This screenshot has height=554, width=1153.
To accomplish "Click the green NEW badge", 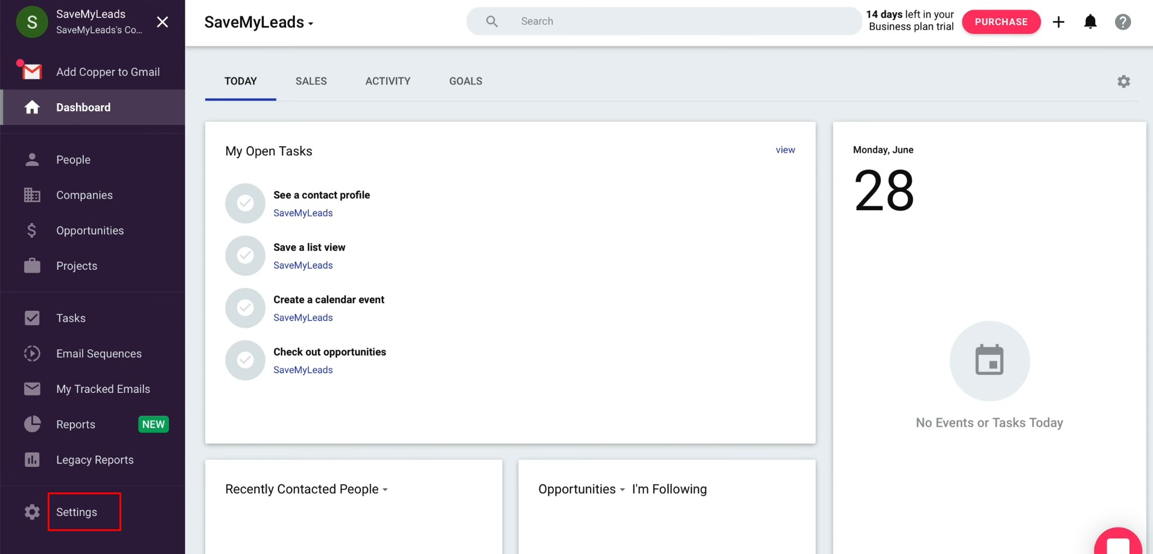I will [x=153, y=424].
